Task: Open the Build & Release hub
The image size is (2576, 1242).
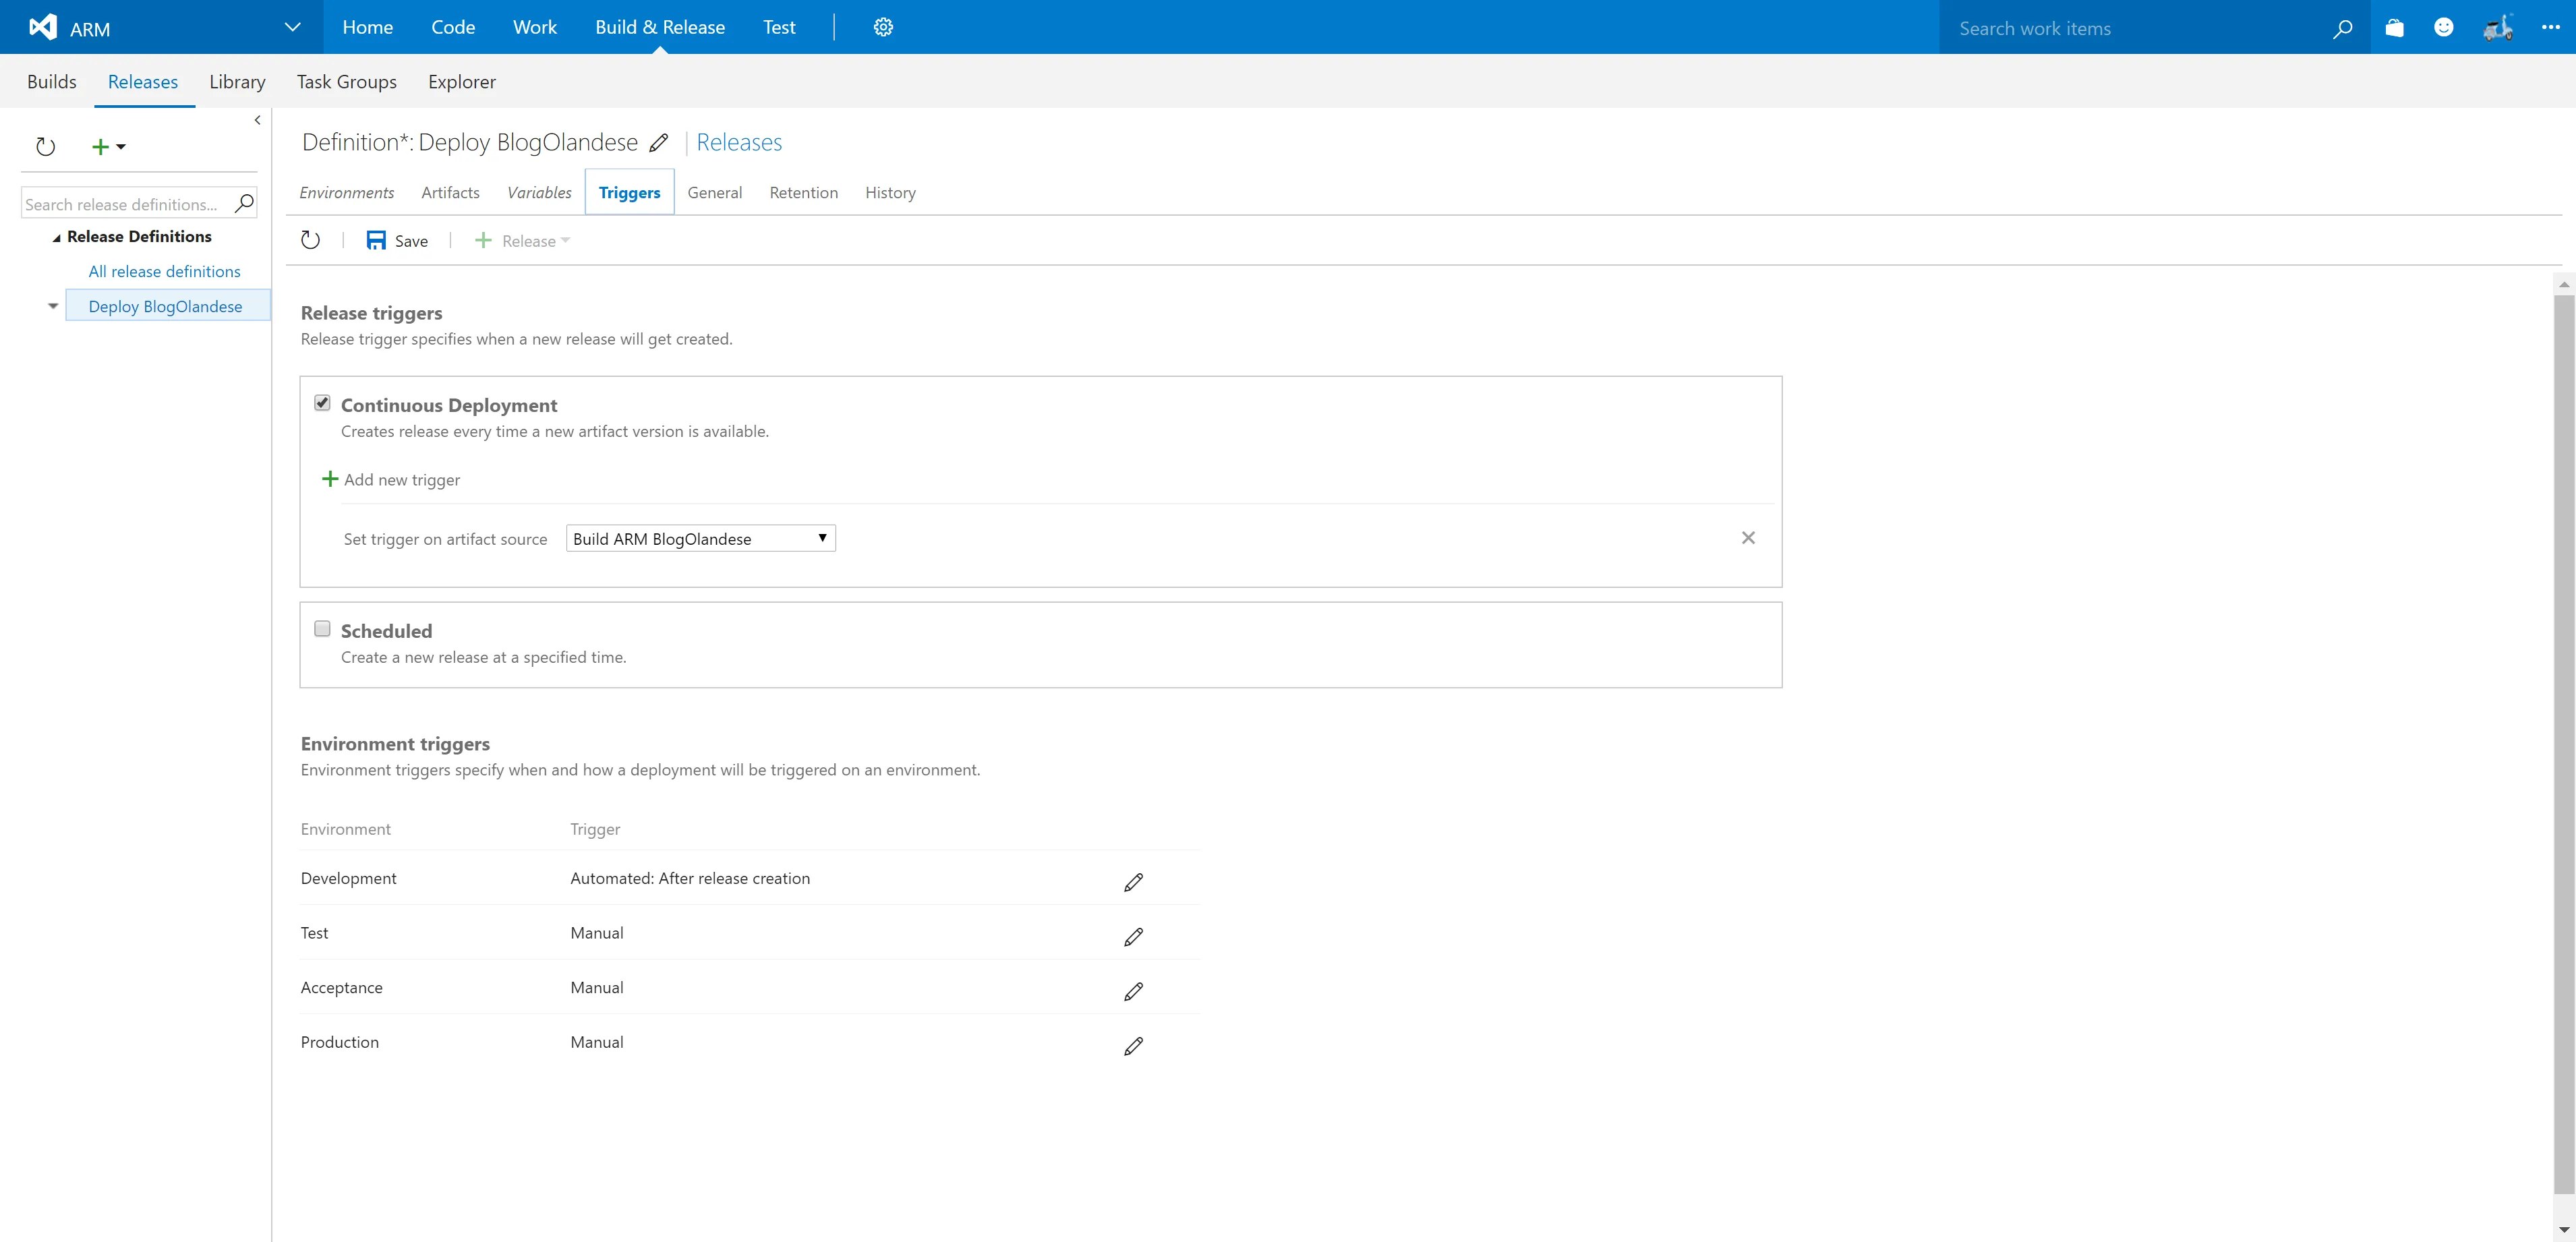Action: click(660, 27)
